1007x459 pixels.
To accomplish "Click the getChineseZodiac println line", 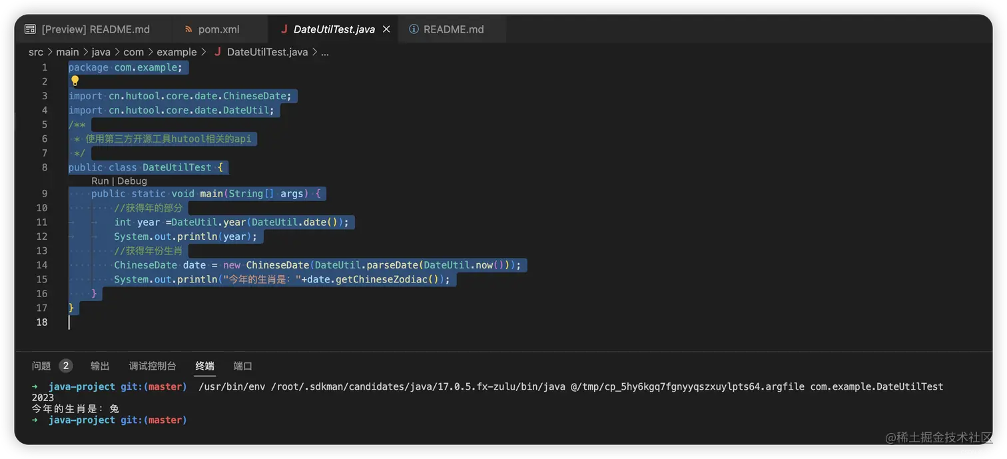I will click(x=282, y=279).
